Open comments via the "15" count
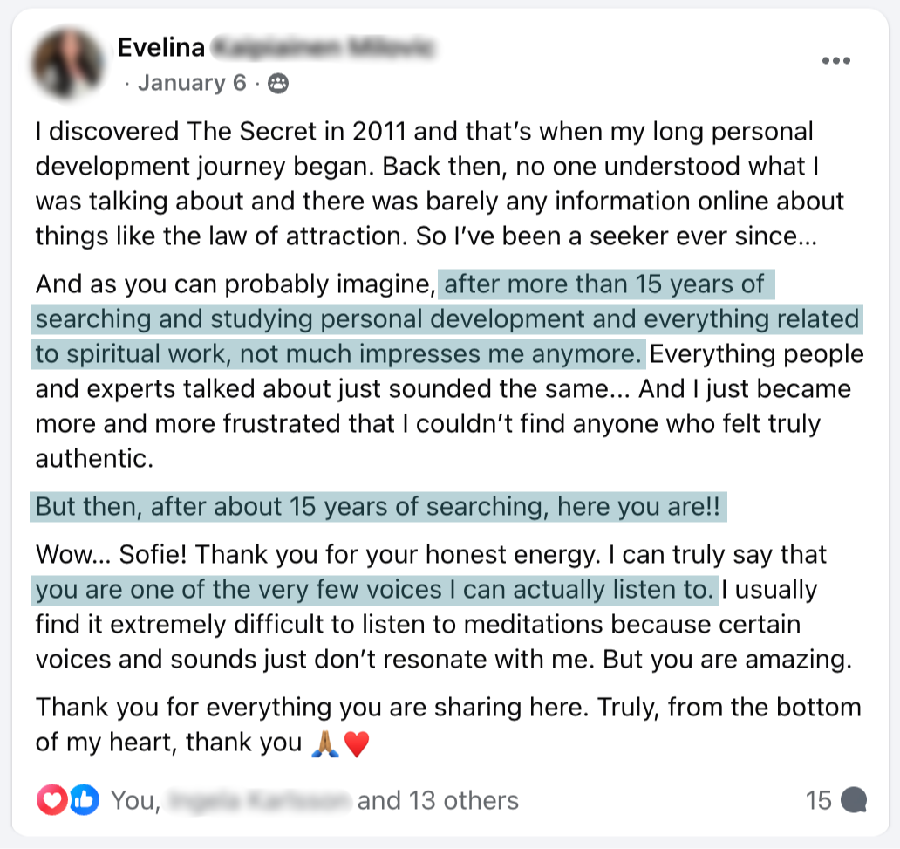Image resolution: width=900 pixels, height=849 pixels. point(819,799)
